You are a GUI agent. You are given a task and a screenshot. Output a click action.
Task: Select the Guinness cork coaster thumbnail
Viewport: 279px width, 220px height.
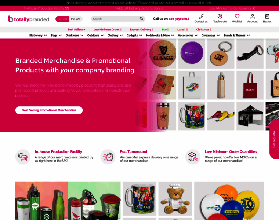pyautogui.click(x=163, y=54)
